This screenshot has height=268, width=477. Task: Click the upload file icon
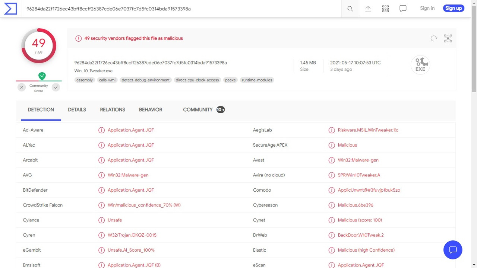pyautogui.click(x=368, y=9)
